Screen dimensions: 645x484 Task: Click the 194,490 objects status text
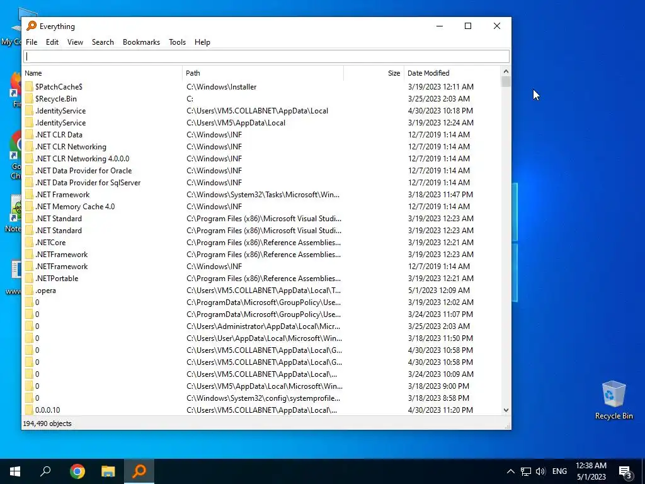[47, 423]
